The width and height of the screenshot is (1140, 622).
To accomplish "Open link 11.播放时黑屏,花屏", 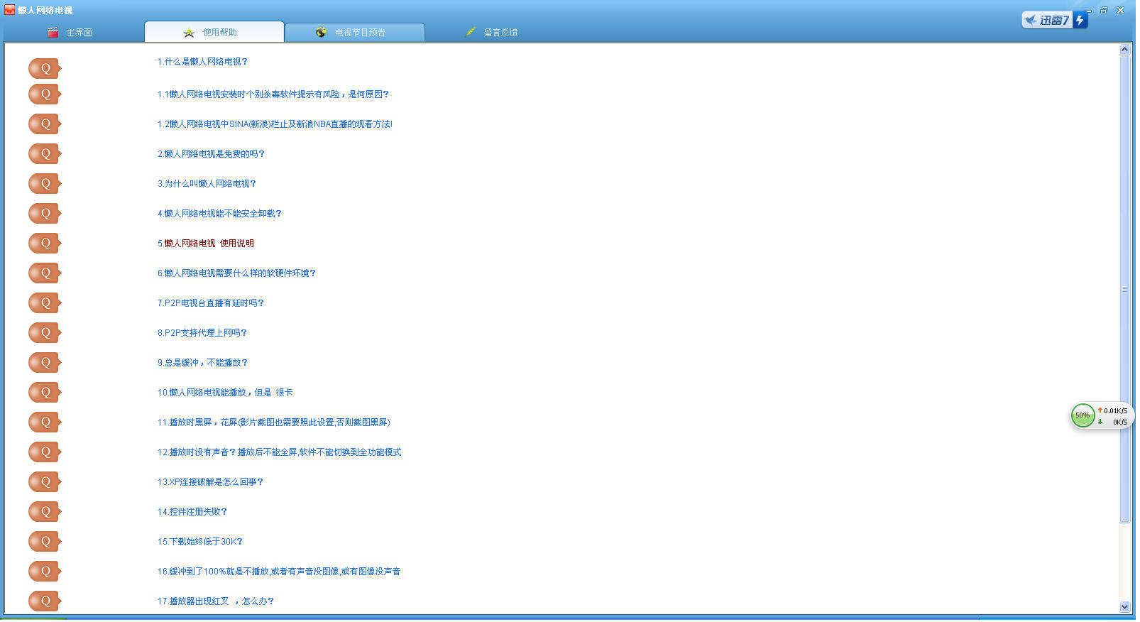I will tap(274, 422).
